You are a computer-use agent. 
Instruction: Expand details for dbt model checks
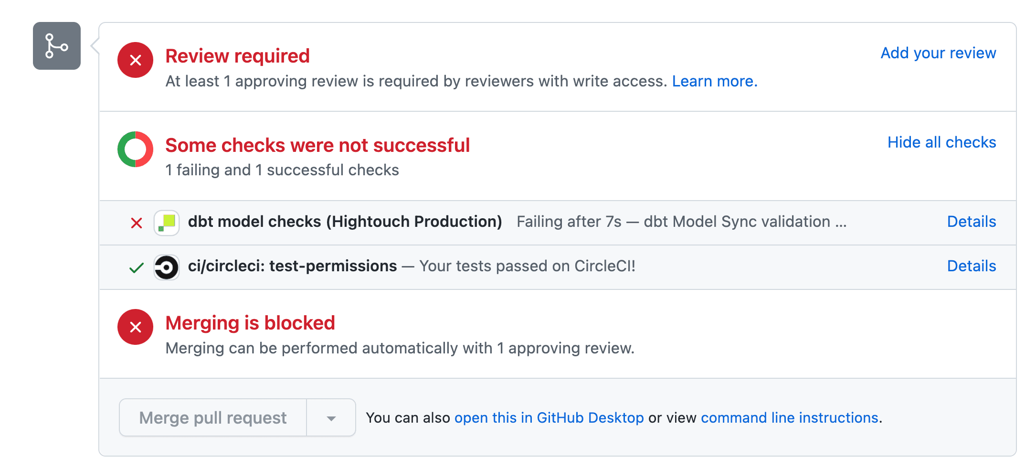(971, 222)
